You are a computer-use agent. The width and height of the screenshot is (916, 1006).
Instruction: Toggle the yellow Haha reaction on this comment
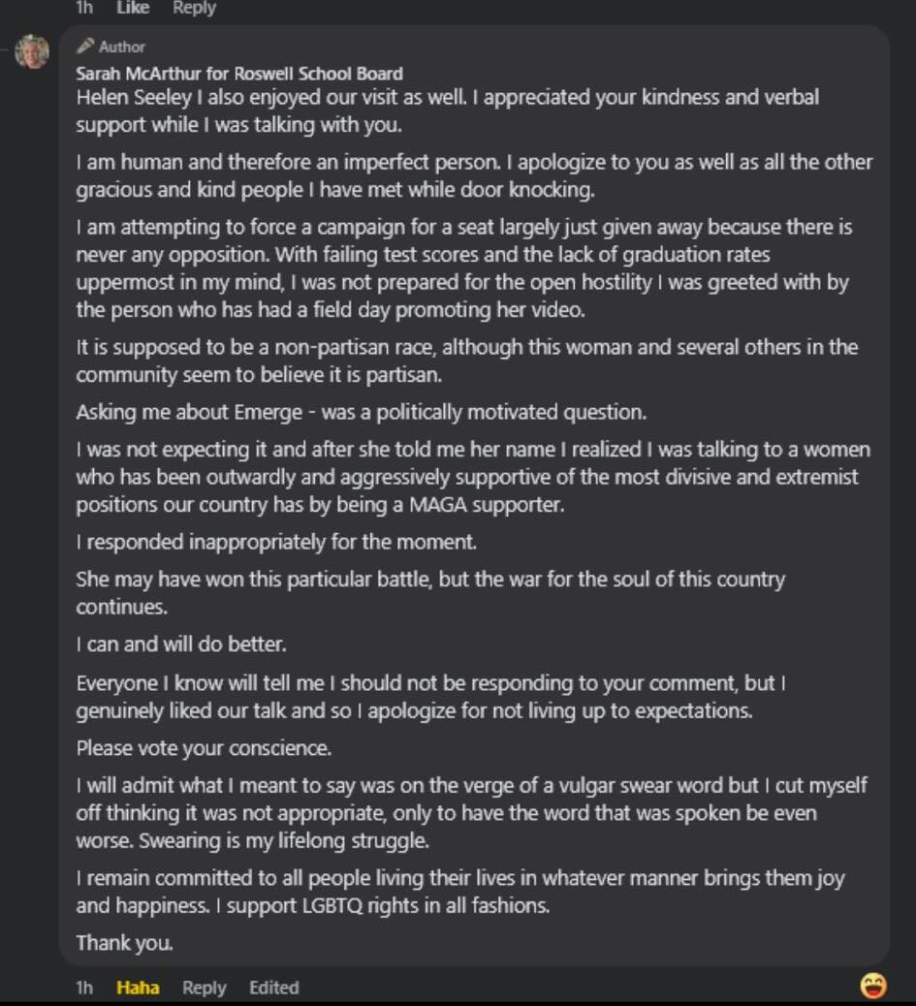point(138,988)
